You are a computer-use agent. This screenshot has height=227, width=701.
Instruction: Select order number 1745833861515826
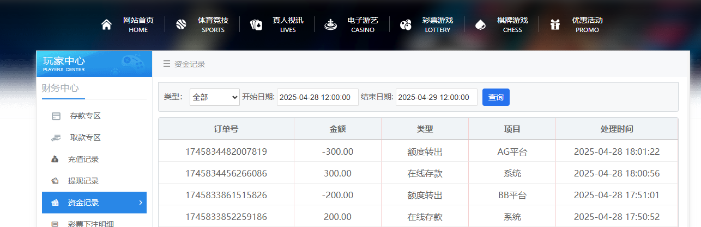tap(226, 195)
